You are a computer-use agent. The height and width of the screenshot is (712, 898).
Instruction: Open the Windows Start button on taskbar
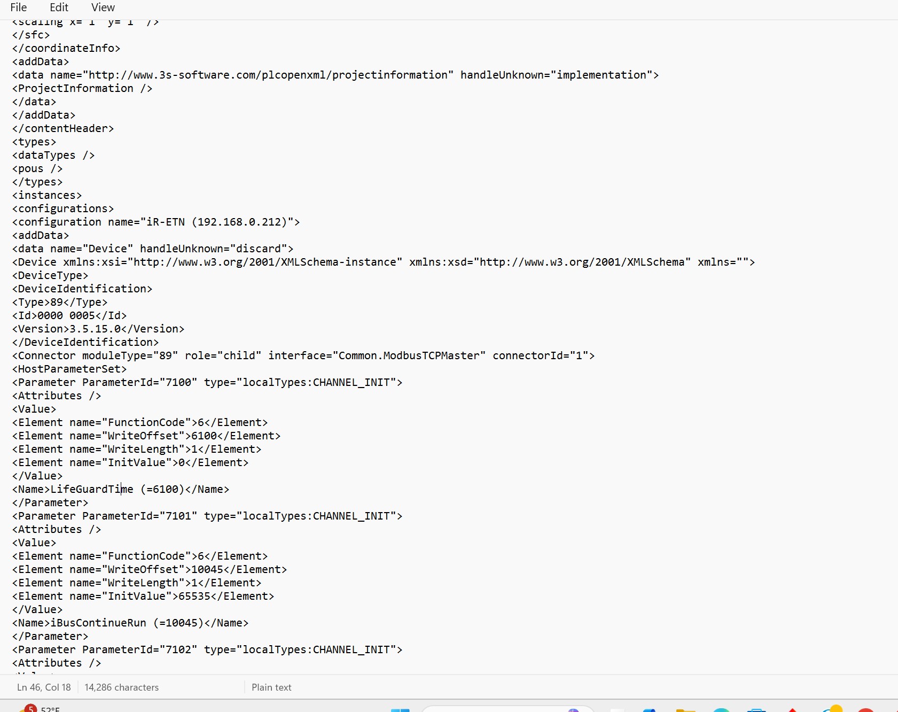pos(400,710)
